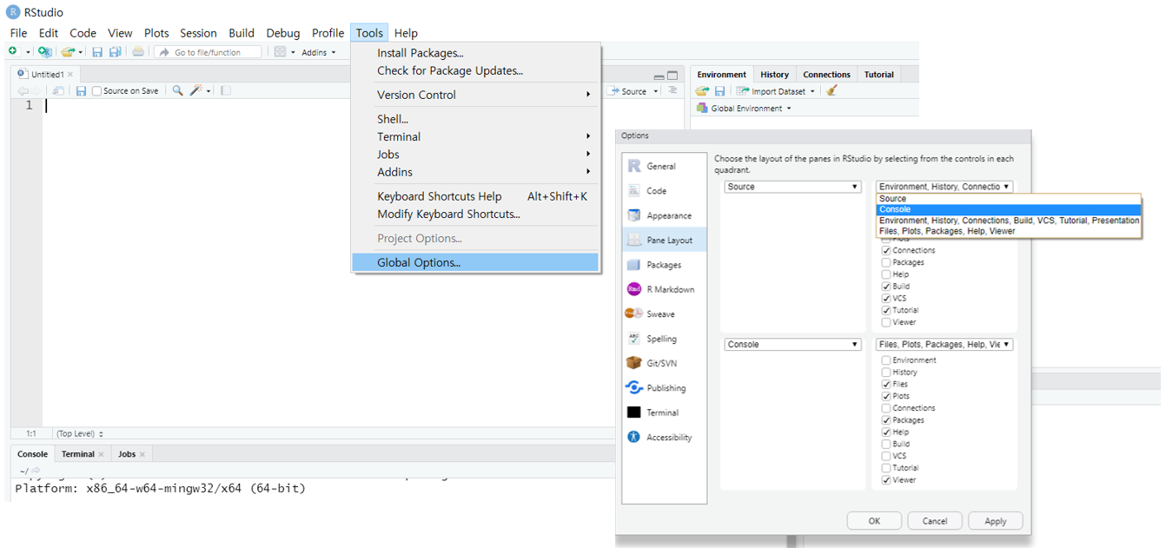Open the Appearance options category
Image resolution: width=1166 pixels, height=554 pixels.
point(665,215)
